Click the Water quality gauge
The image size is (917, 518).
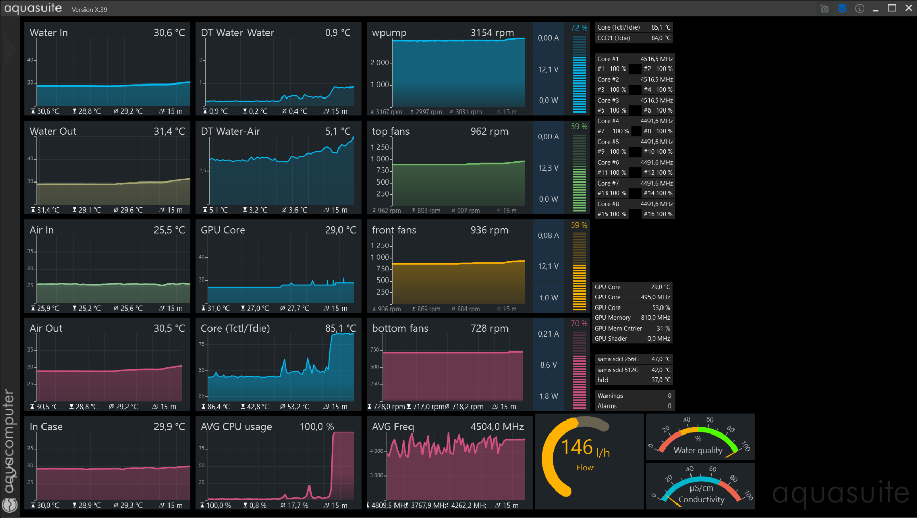[x=700, y=437]
